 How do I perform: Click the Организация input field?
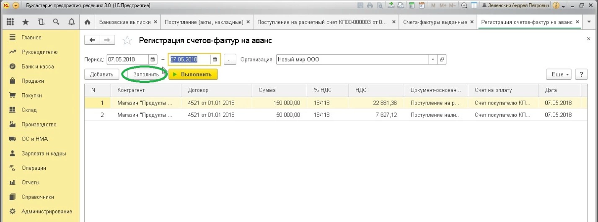coord(352,59)
